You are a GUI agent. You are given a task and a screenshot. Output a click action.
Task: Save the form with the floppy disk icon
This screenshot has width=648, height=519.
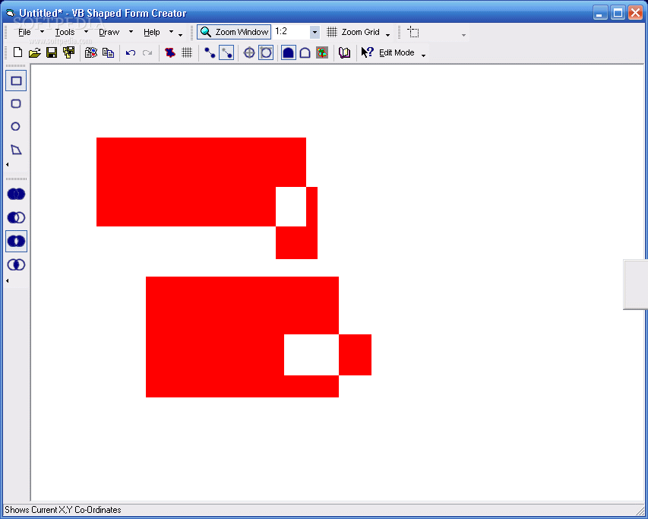(52, 52)
